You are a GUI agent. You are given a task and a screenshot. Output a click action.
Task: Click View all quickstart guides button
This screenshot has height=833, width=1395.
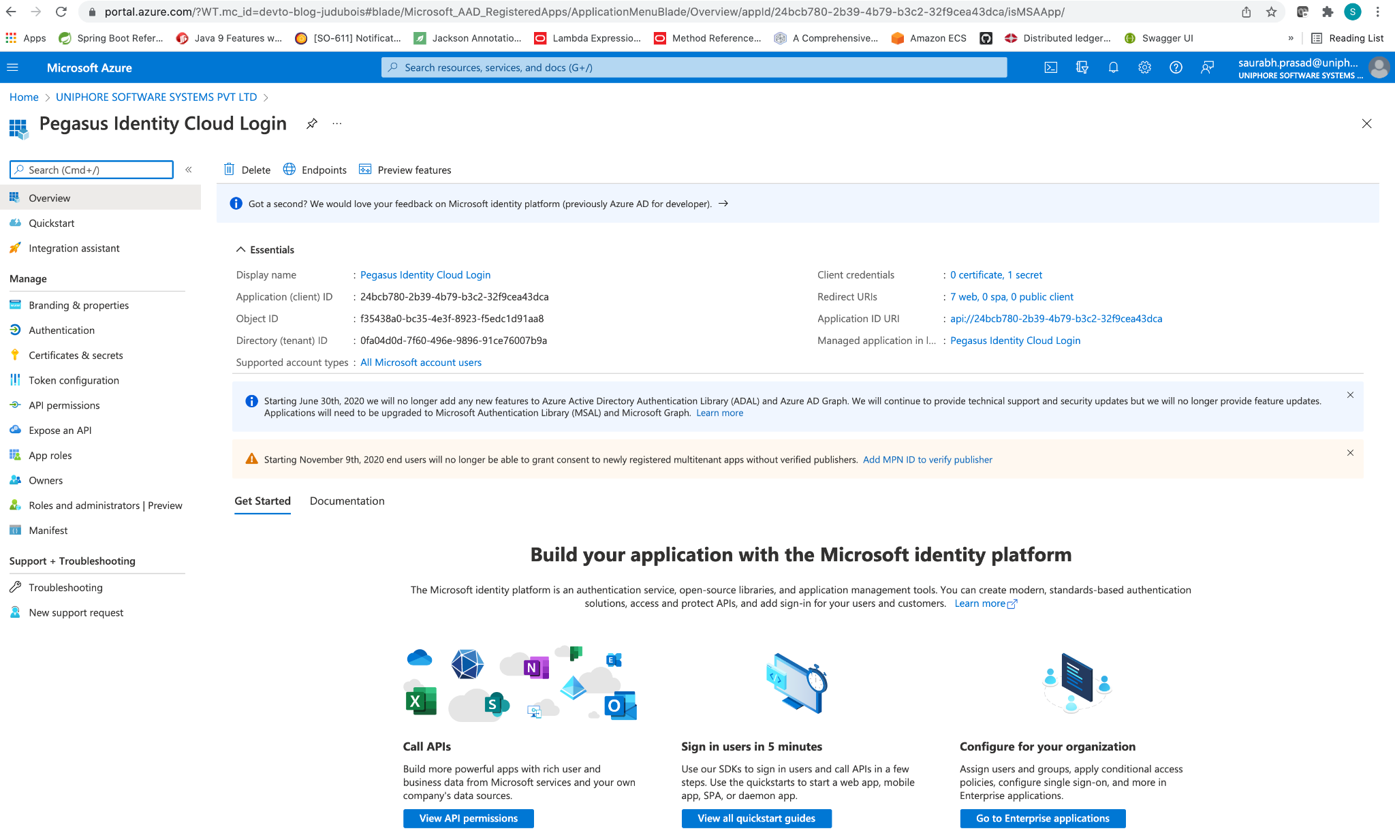pos(756,818)
